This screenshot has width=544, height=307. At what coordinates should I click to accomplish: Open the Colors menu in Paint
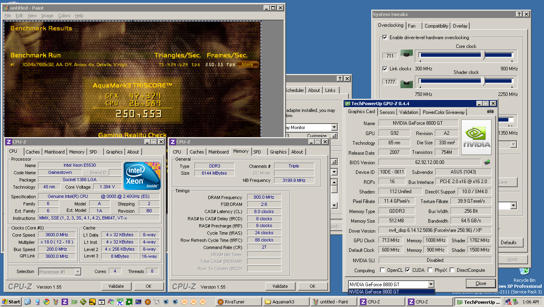tap(64, 16)
